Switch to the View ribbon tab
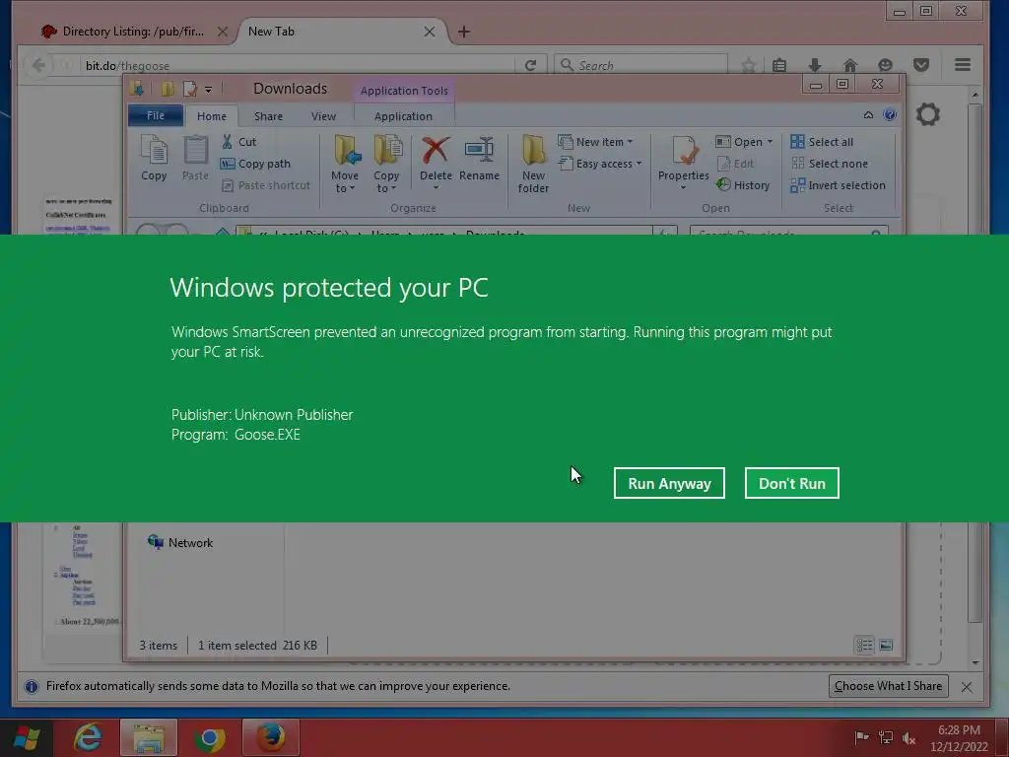Screen dimensions: 1009x757 point(323,116)
